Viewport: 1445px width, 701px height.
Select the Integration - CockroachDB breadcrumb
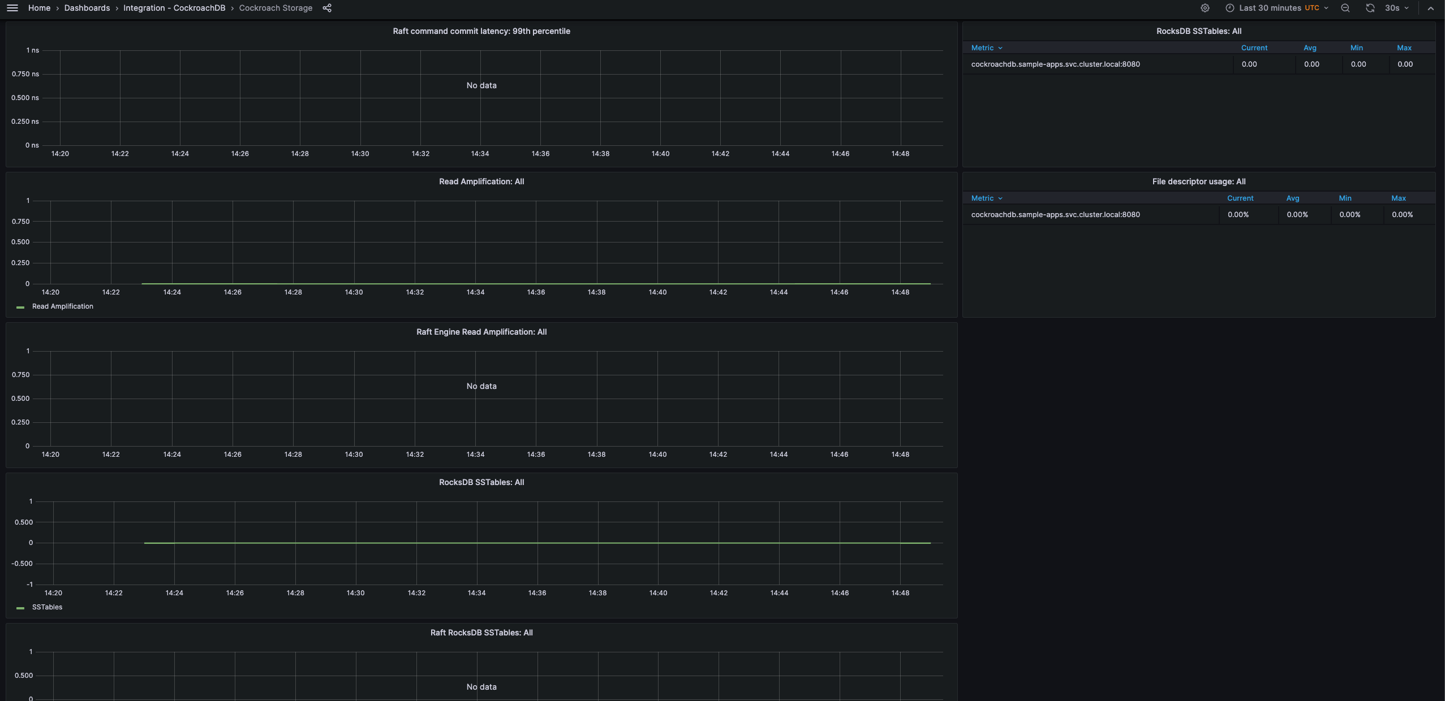[x=174, y=8]
